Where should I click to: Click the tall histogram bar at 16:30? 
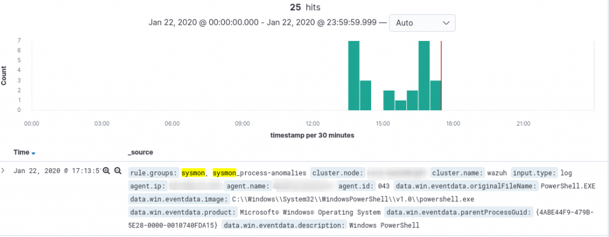pos(423,75)
